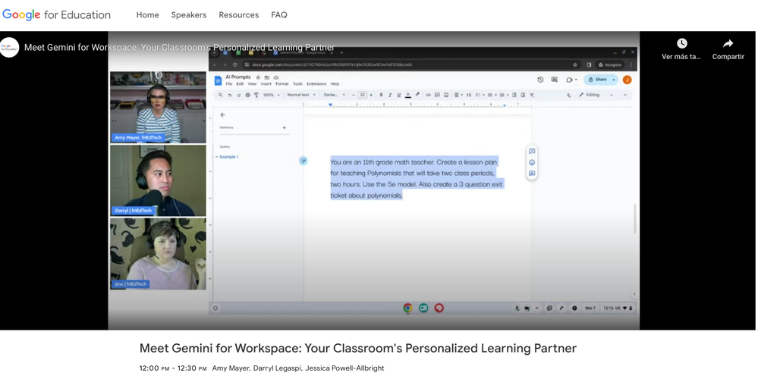This screenshot has height=379, width=758.
Task: Click the text color A button
Action: (408, 95)
